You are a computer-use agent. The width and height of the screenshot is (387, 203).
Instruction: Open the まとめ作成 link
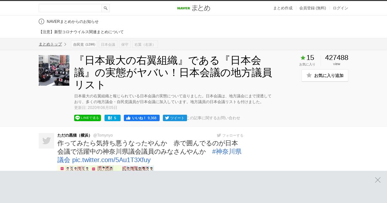(283, 8)
